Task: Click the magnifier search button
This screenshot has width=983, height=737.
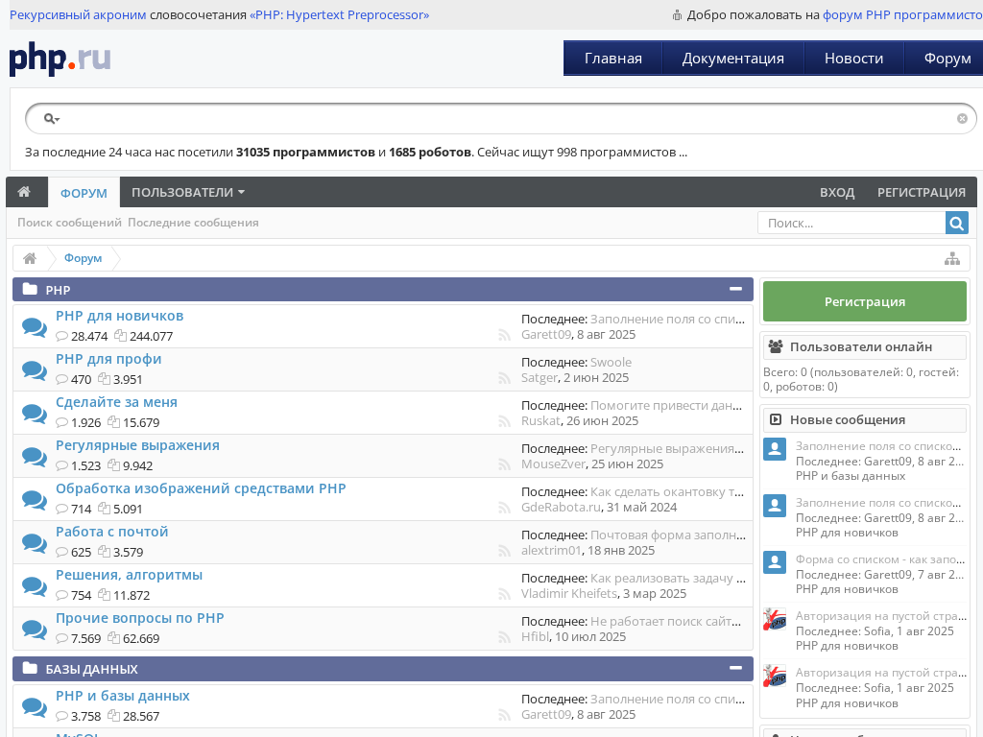Action: click(x=956, y=223)
